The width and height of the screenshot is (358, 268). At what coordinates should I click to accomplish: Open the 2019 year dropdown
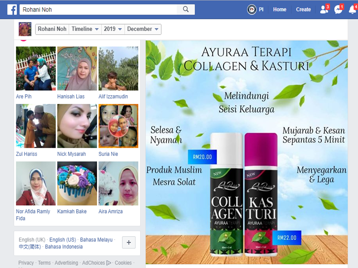113,29
